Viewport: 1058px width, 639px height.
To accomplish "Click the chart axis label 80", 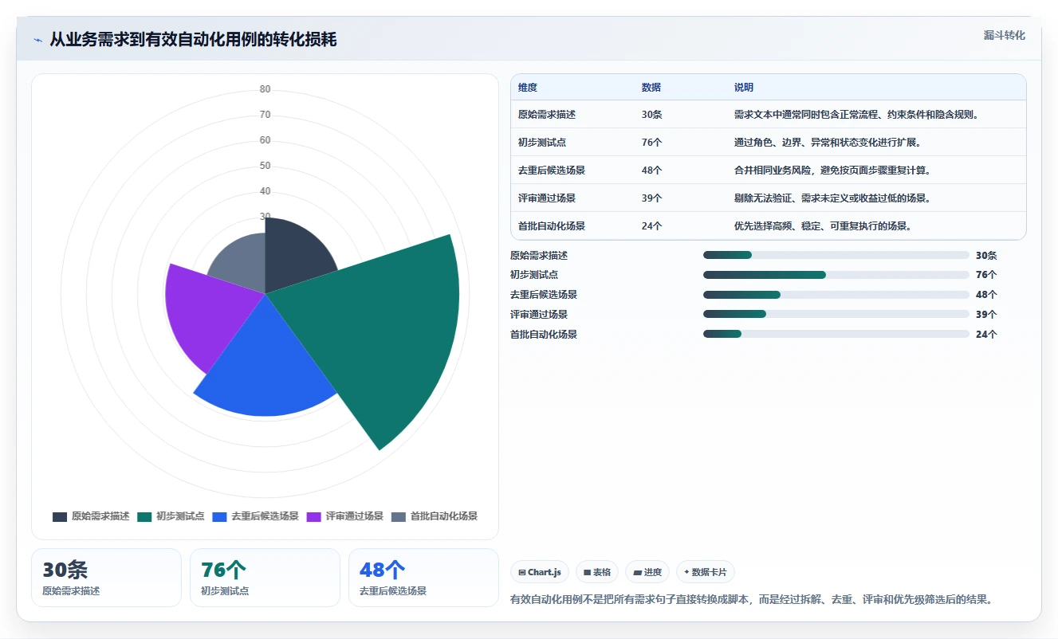I will point(265,89).
